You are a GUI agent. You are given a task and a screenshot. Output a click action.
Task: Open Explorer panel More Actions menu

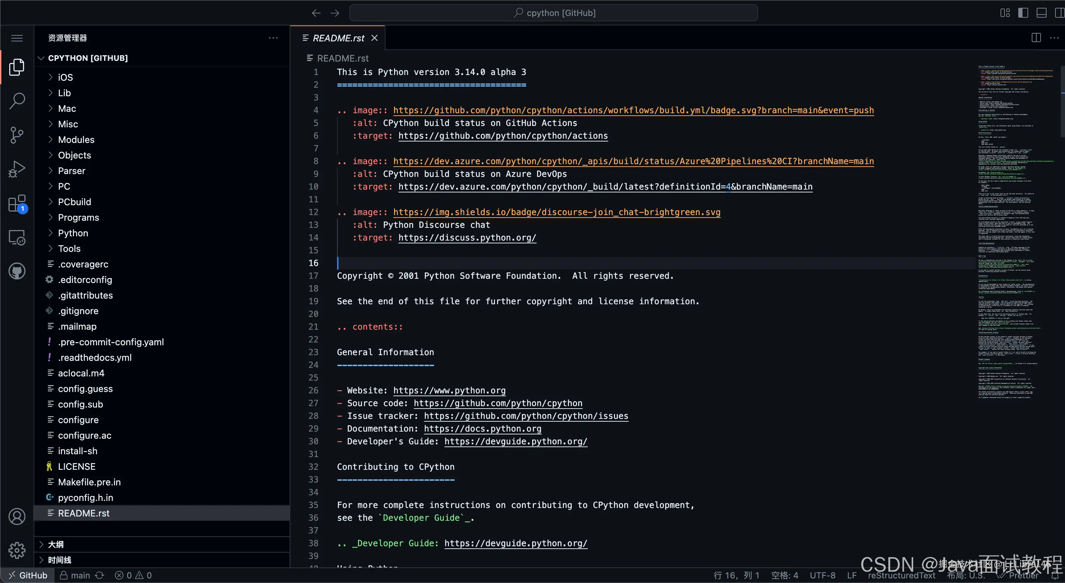pyautogui.click(x=273, y=37)
